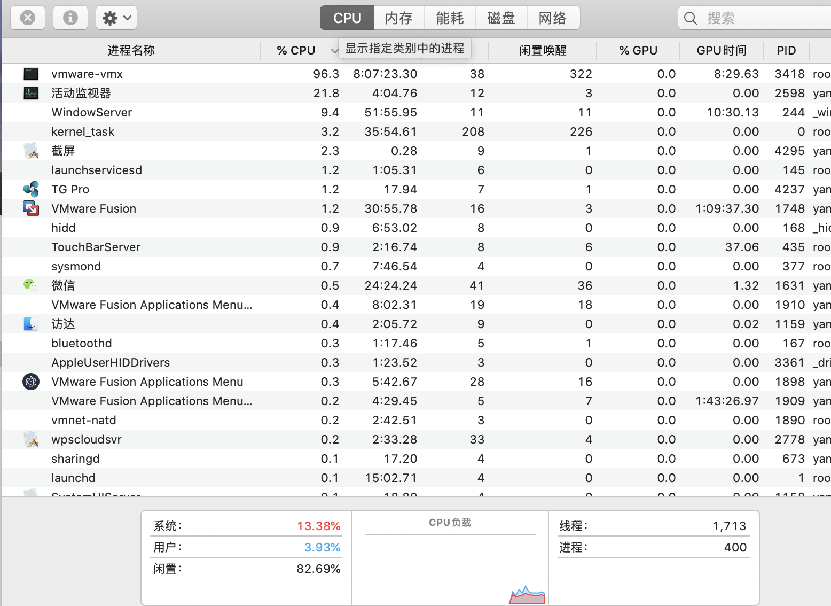Click the vmware-vmx process icon
Screen dimensions: 831x606
(31, 74)
